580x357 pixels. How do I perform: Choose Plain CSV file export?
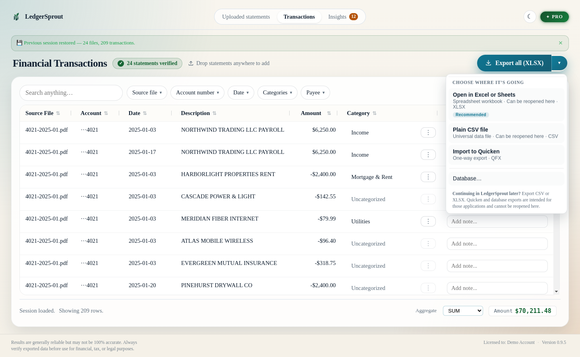pos(507,133)
